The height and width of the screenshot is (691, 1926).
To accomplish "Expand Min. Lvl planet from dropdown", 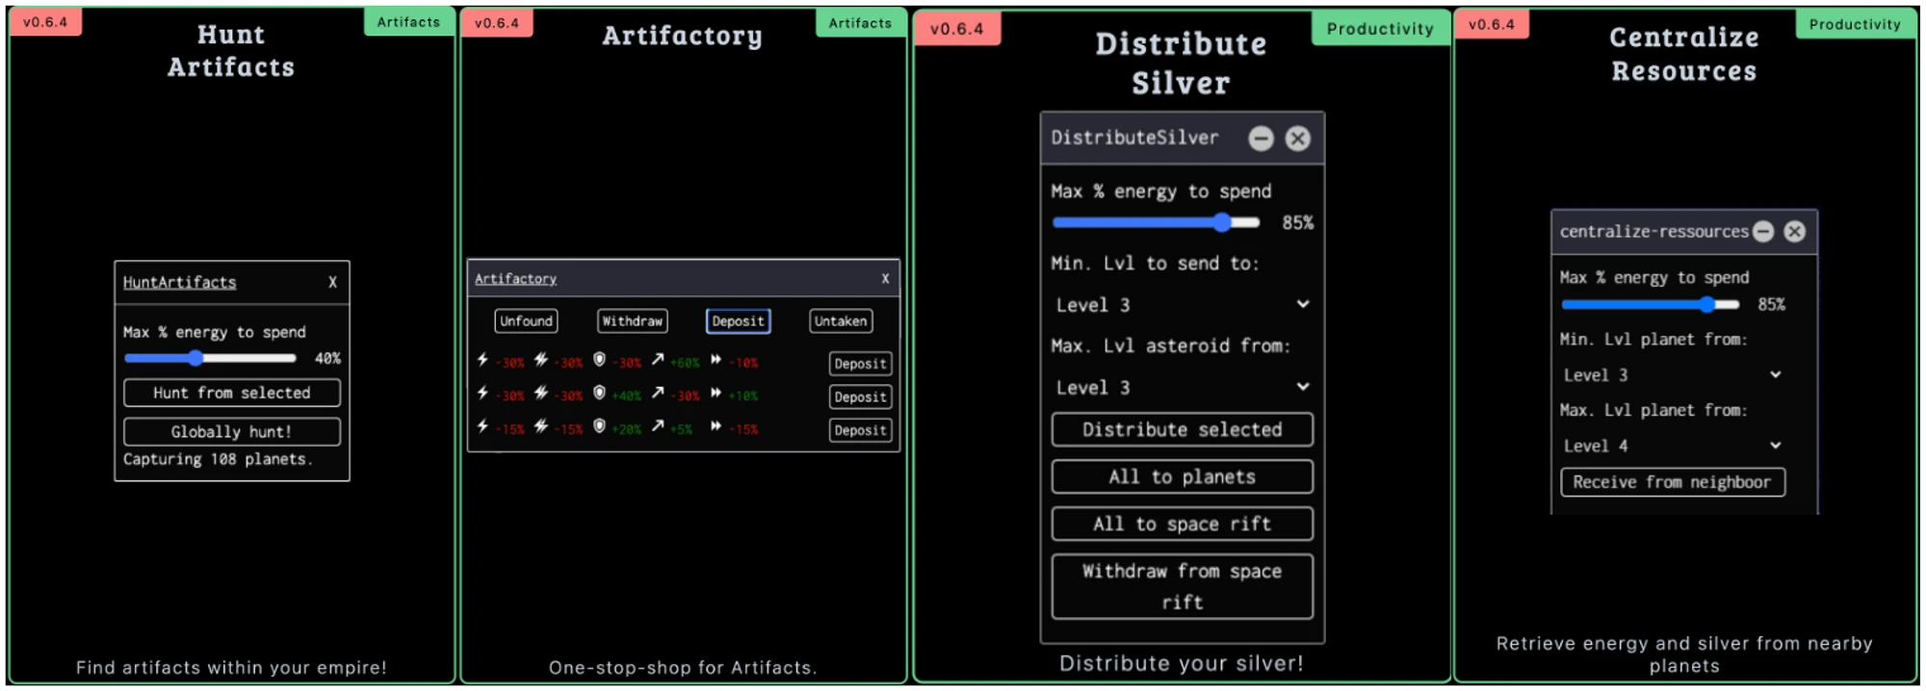I will 1672,375.
